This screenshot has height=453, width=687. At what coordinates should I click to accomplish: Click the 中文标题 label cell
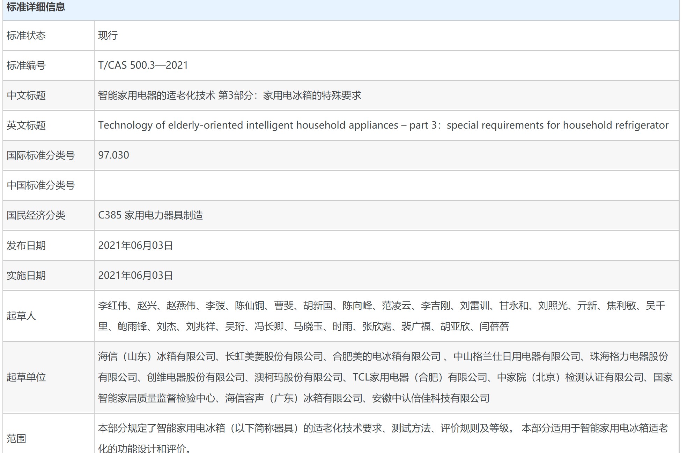coord(26,95)
